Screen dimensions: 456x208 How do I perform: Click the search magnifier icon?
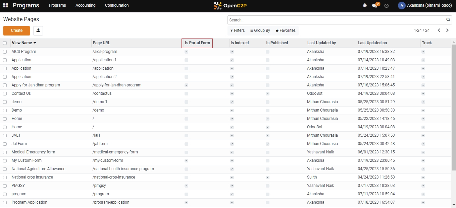pos(448,20)
